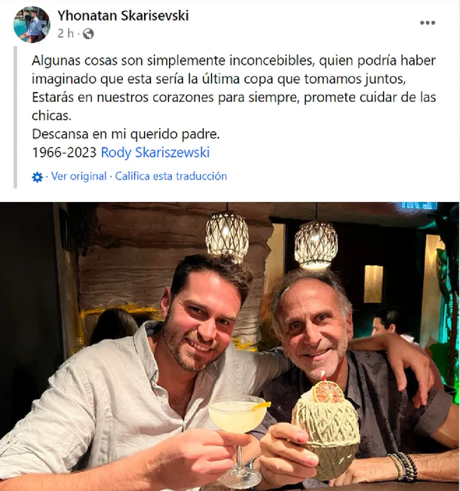The image size is (460, 491).
Task: Click the post text starting with Algunas cosas
Action: click(234, 87)
